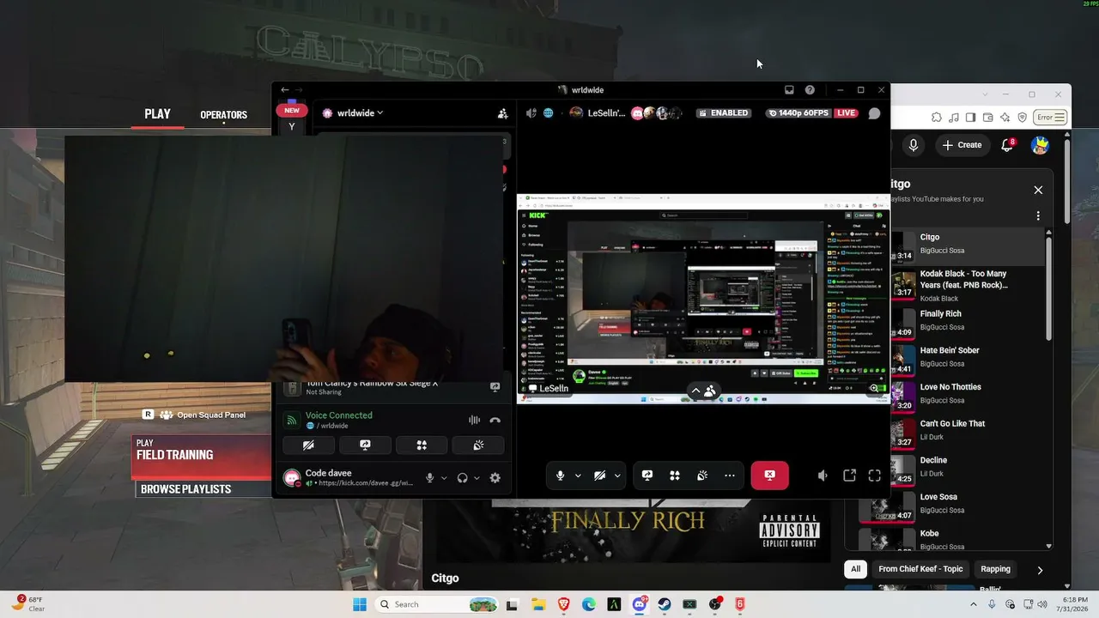
Task: Go back in Discord navigation
Action: click(285, 90)
